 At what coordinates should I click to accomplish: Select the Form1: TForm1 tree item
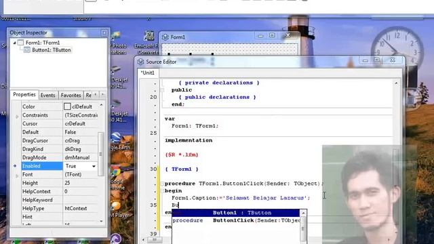click(43, 43)
